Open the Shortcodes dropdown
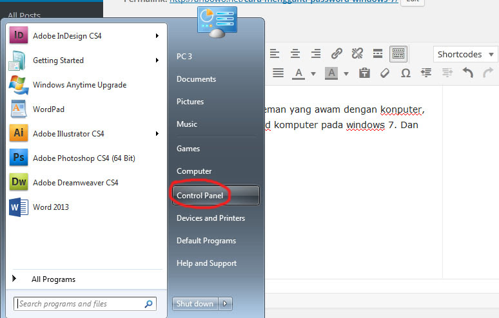 point(465,54)
